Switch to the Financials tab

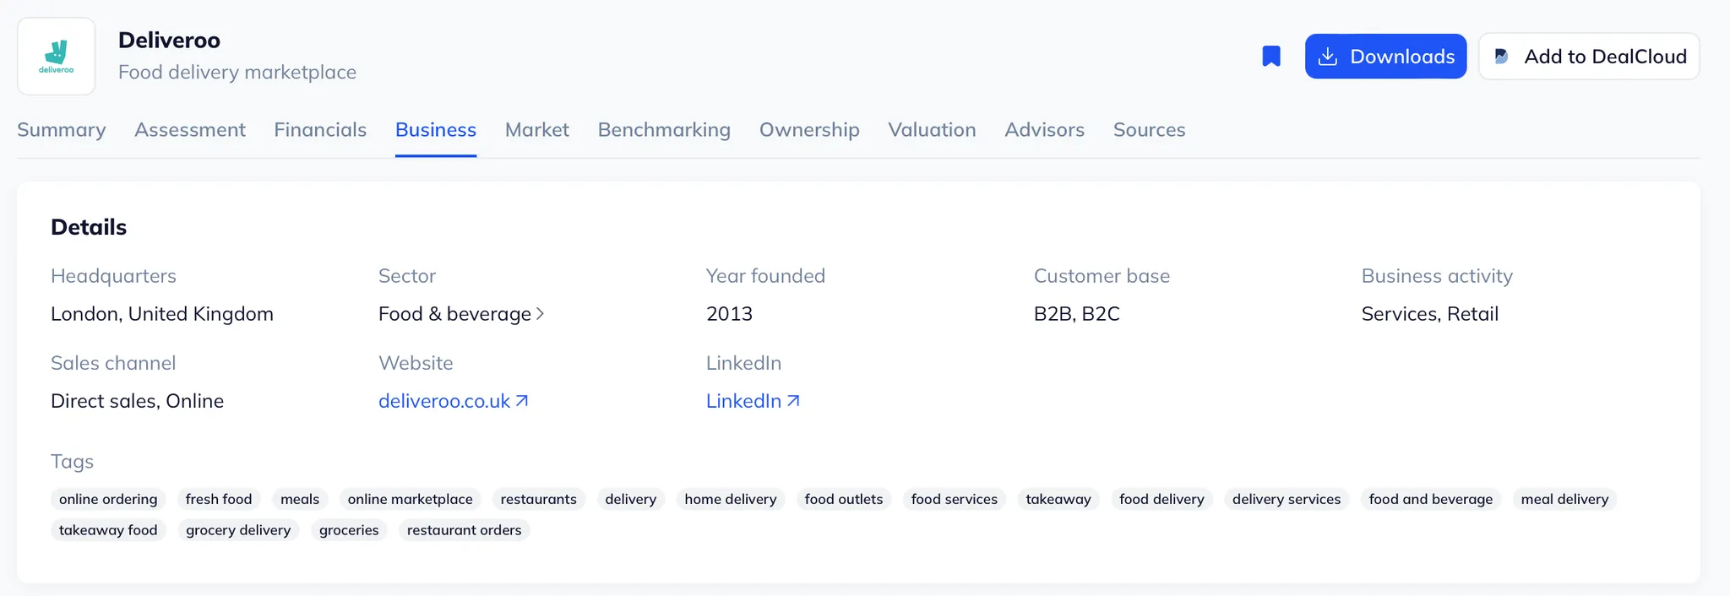pyautogui.click(x=320, y=130)
